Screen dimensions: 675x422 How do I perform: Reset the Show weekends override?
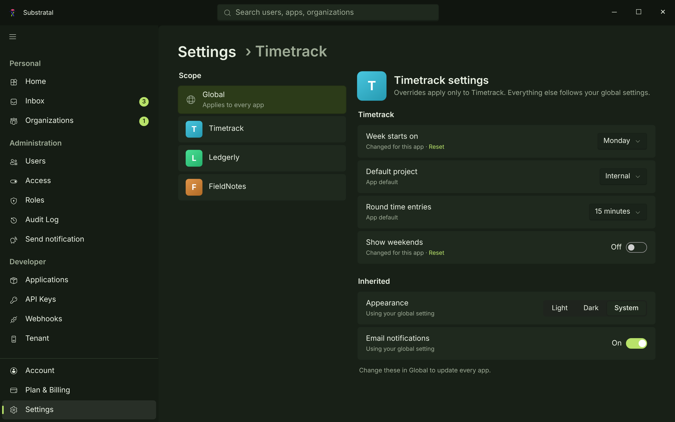point(436,253)
